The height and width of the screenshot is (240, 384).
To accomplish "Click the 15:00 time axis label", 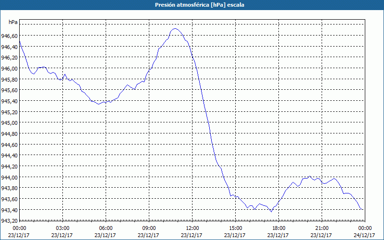I will [x=235, y=228].
